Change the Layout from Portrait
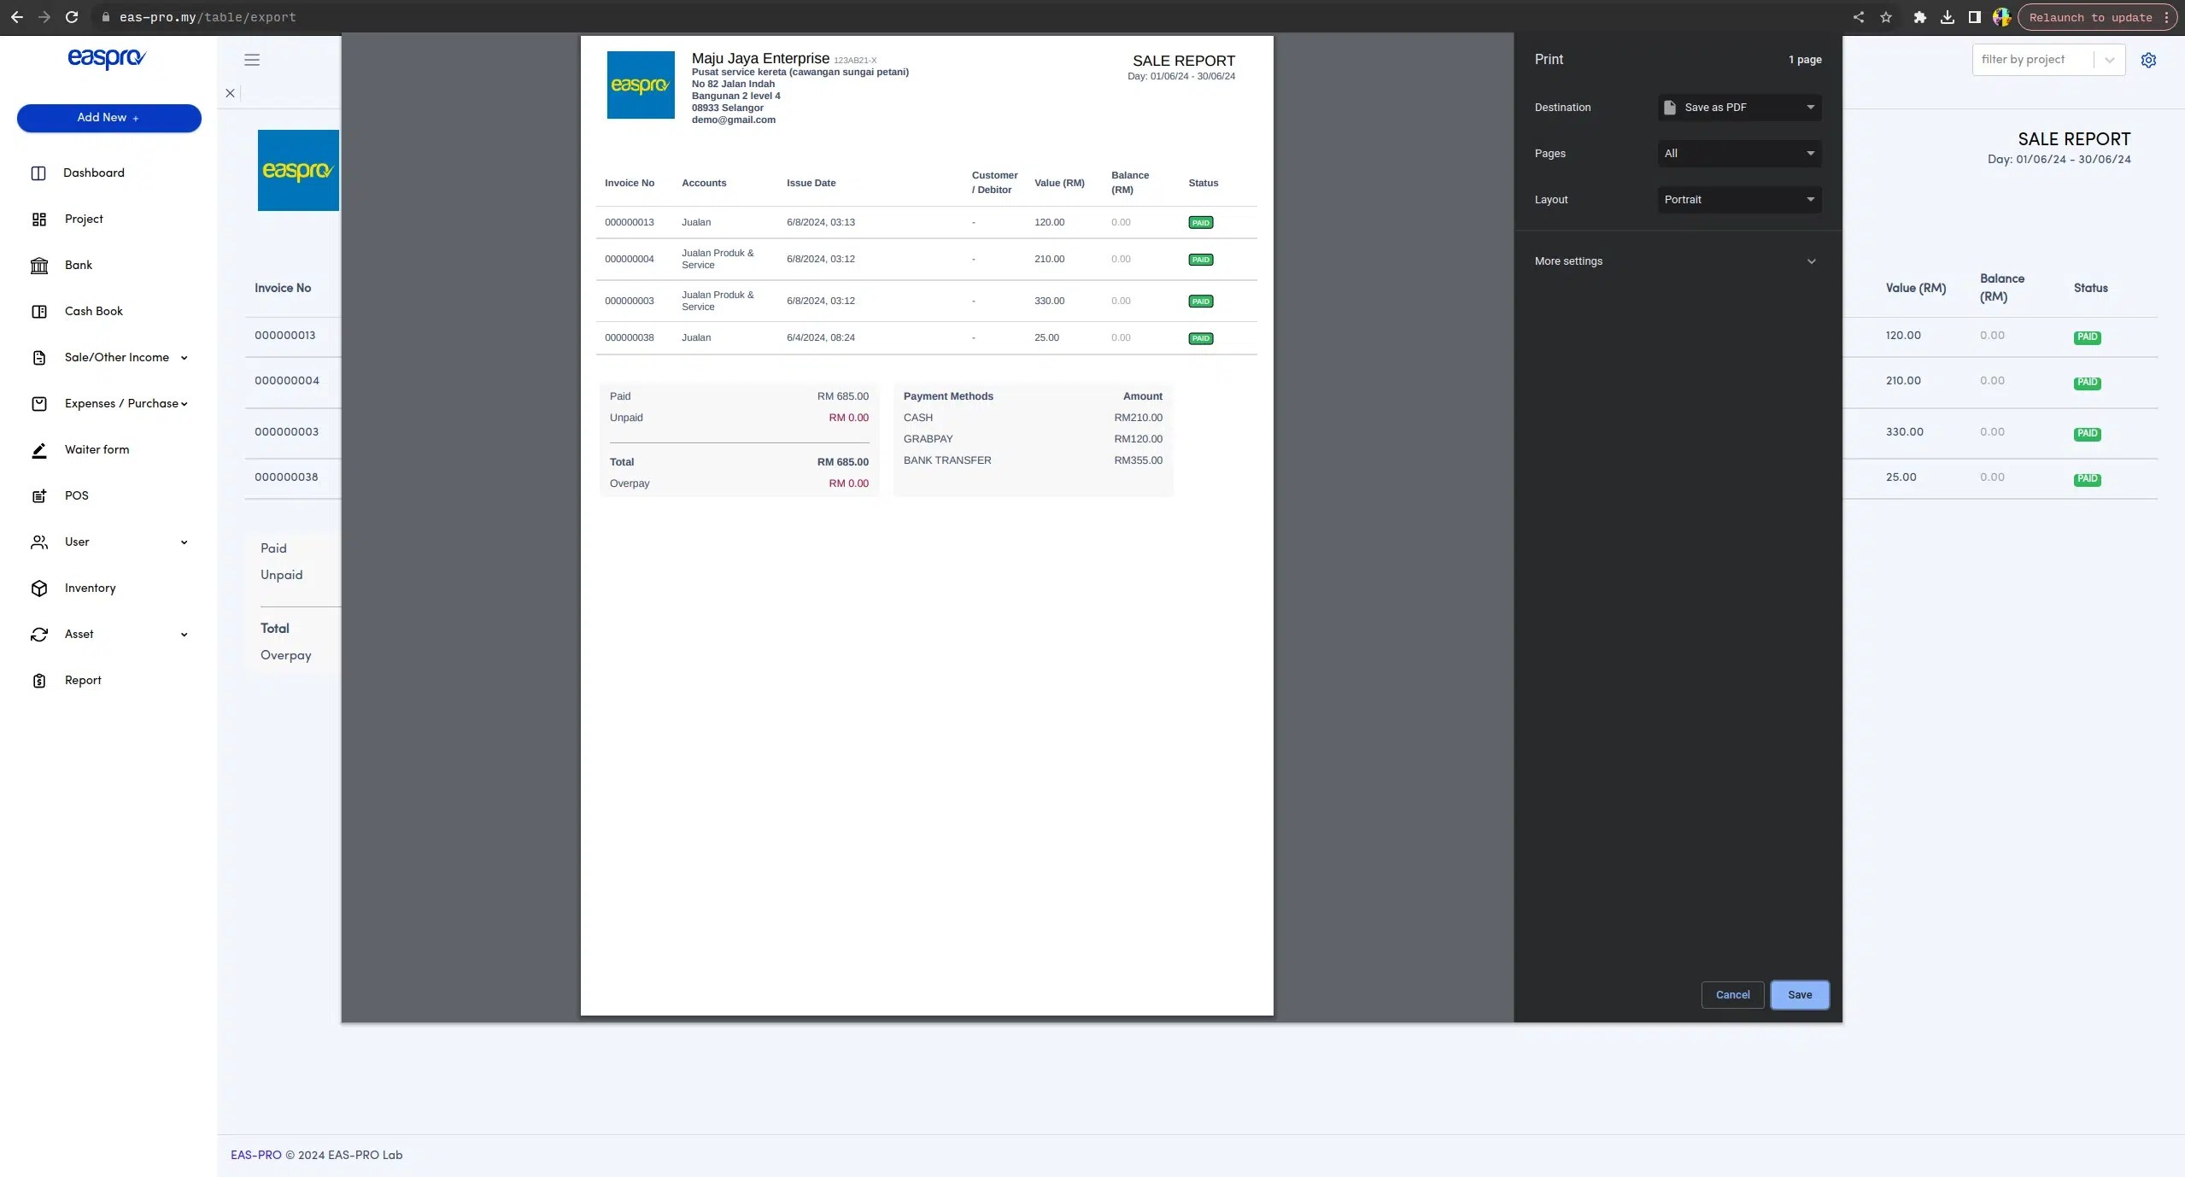This screenshot has height=1177, width=2185. pyautogui.click(x=1739, y=200)
